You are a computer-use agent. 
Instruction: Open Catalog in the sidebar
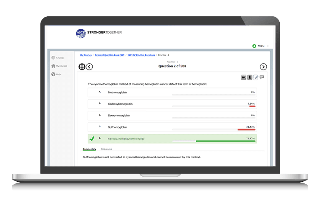(60, 58)
